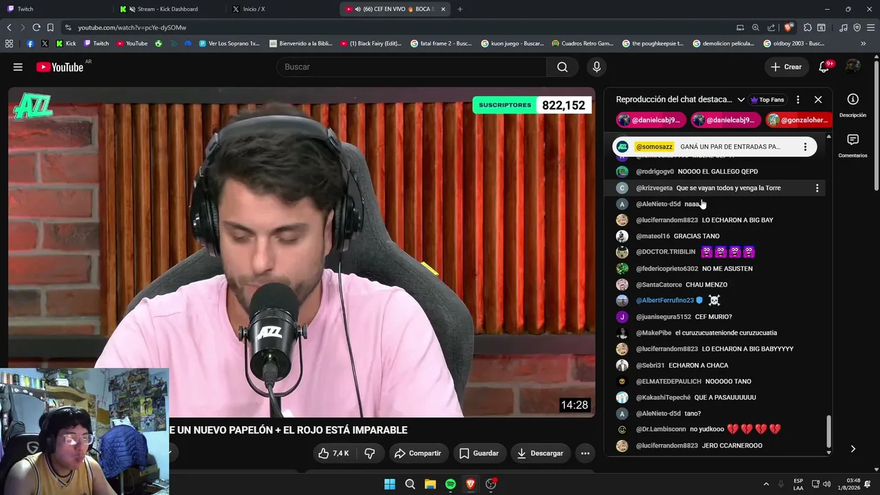The width and height of the screenshot is (880, 495).
Task: Click the browser address bar URL
Action: pyautogui.click(x=132, y=27)
